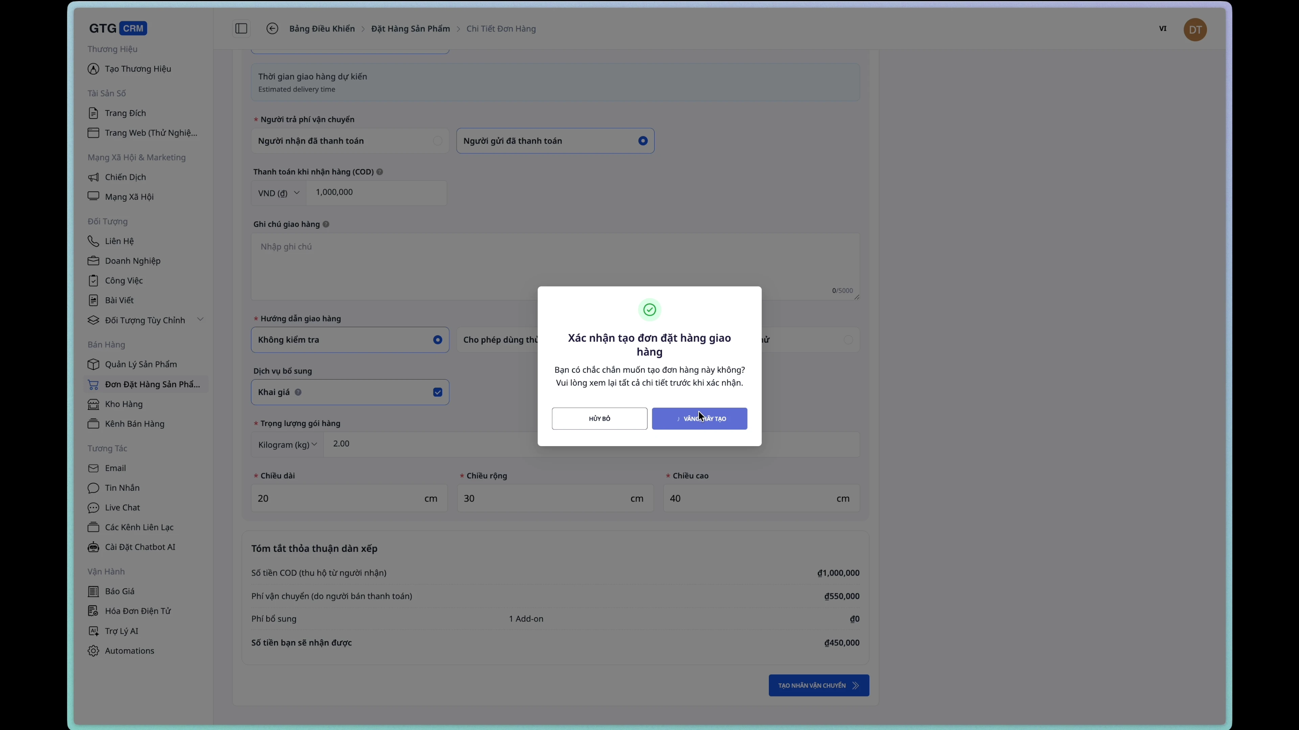Viewport: 1299px width, 730px height.
Task: Select Không kiểm tra delivery instruction
Action: point(437,340)
